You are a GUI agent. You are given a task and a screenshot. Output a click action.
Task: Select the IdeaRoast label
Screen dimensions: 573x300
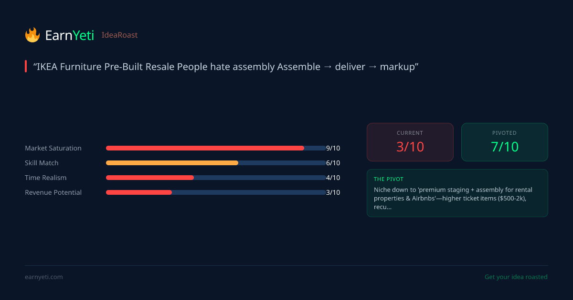pyautogui.click(x=119, y=35)
